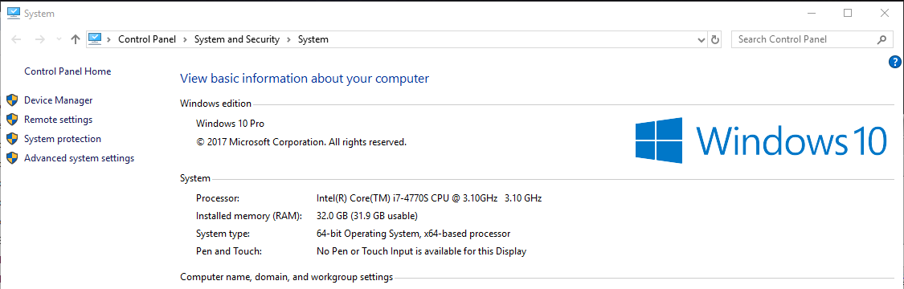The height and width of the screenshot is (289, 904).
Task: Open the address bar history dropdown
Action: click(702, 39)
